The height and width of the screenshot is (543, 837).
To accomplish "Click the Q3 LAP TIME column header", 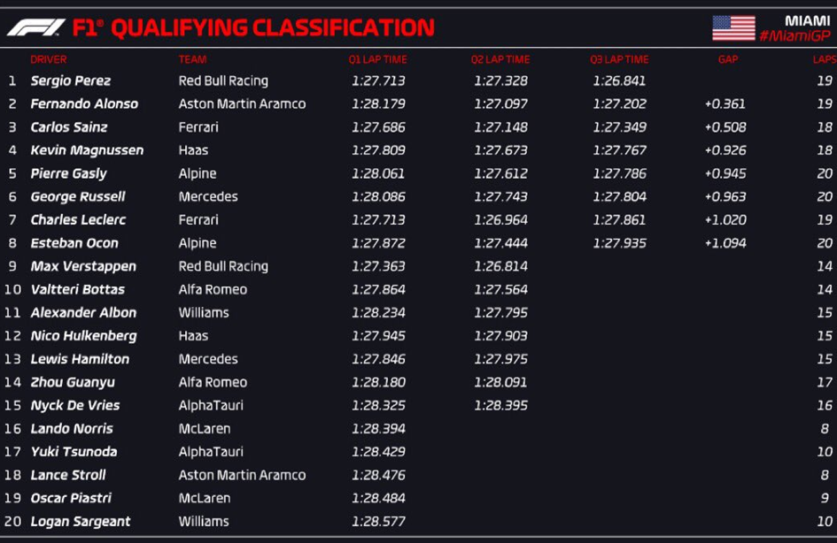I will coord(619,59).
